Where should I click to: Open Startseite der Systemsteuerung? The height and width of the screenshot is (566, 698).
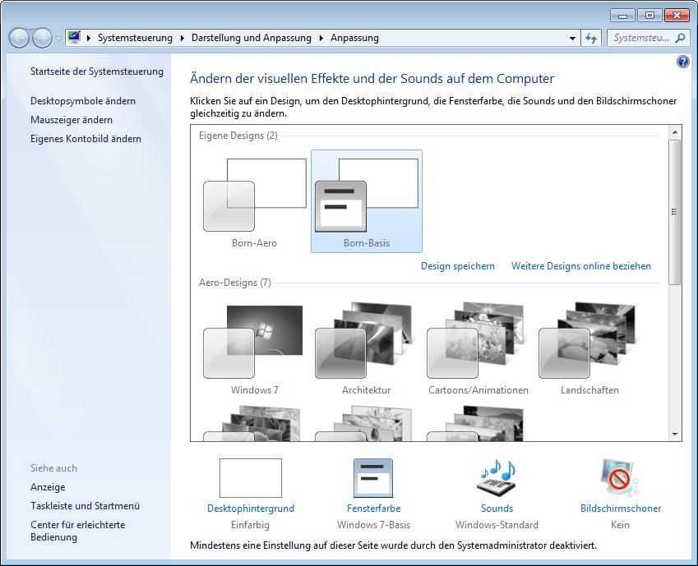[96, 71]
